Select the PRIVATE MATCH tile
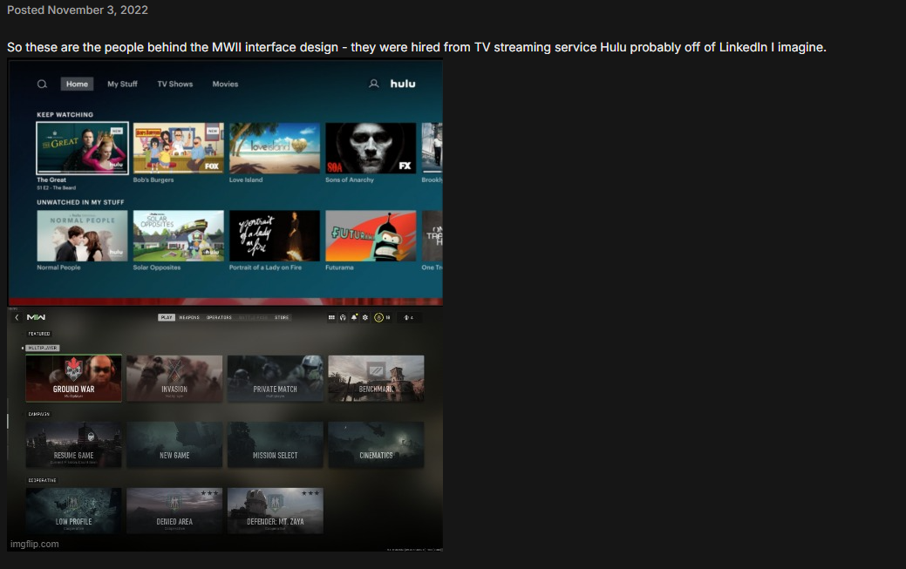 [x=275, y=378]
